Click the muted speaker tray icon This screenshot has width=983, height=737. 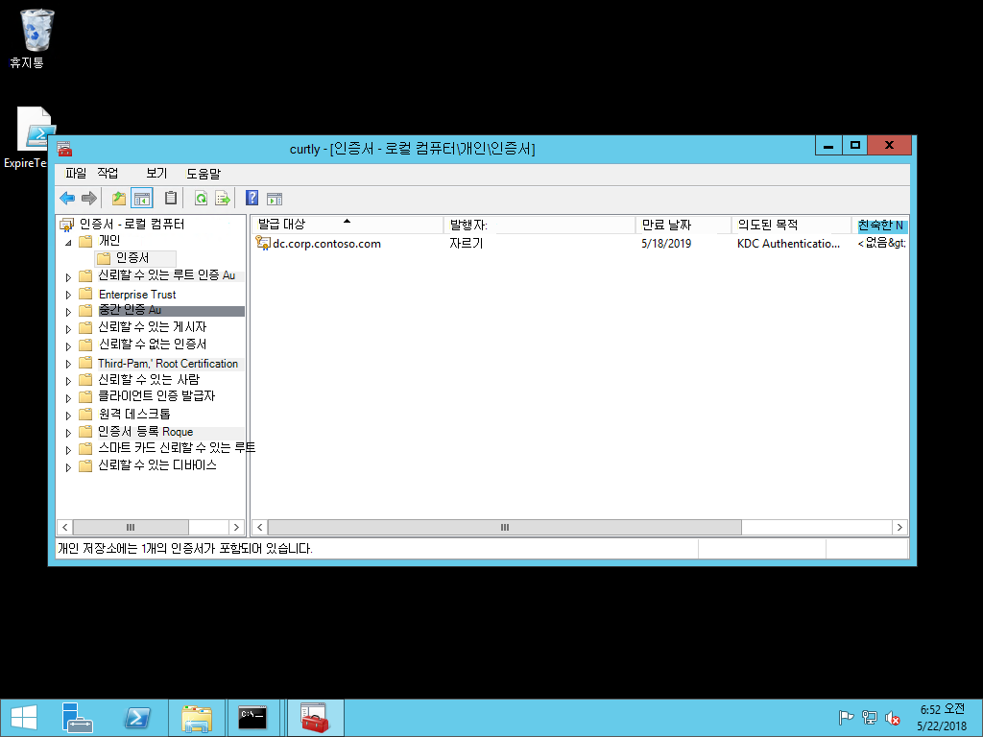point(892,718)
